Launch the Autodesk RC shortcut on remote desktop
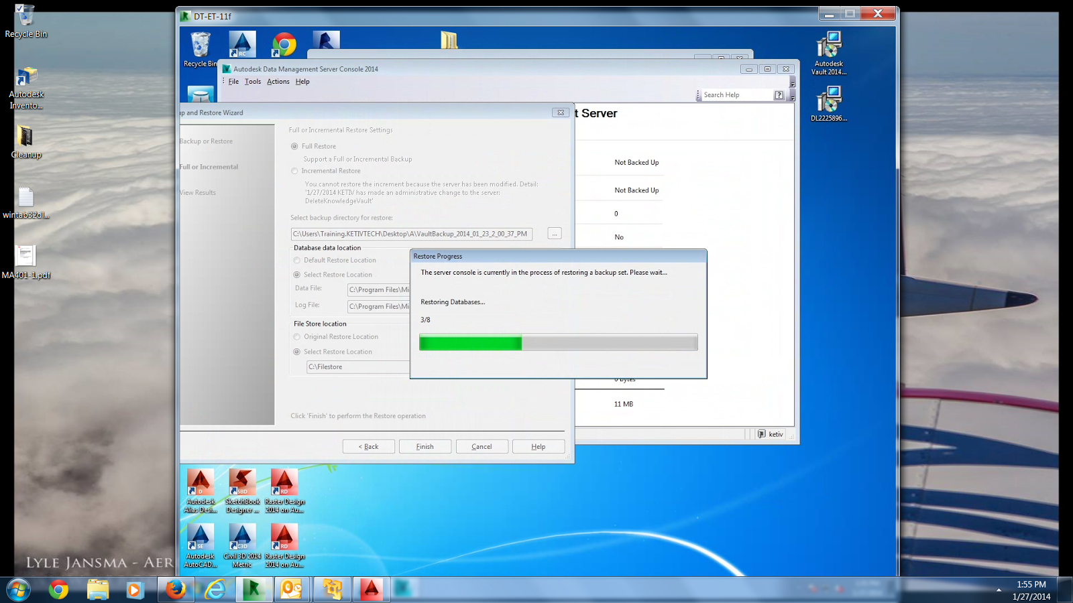Viewport: 1073px width, 603px height. coord(242,44)
